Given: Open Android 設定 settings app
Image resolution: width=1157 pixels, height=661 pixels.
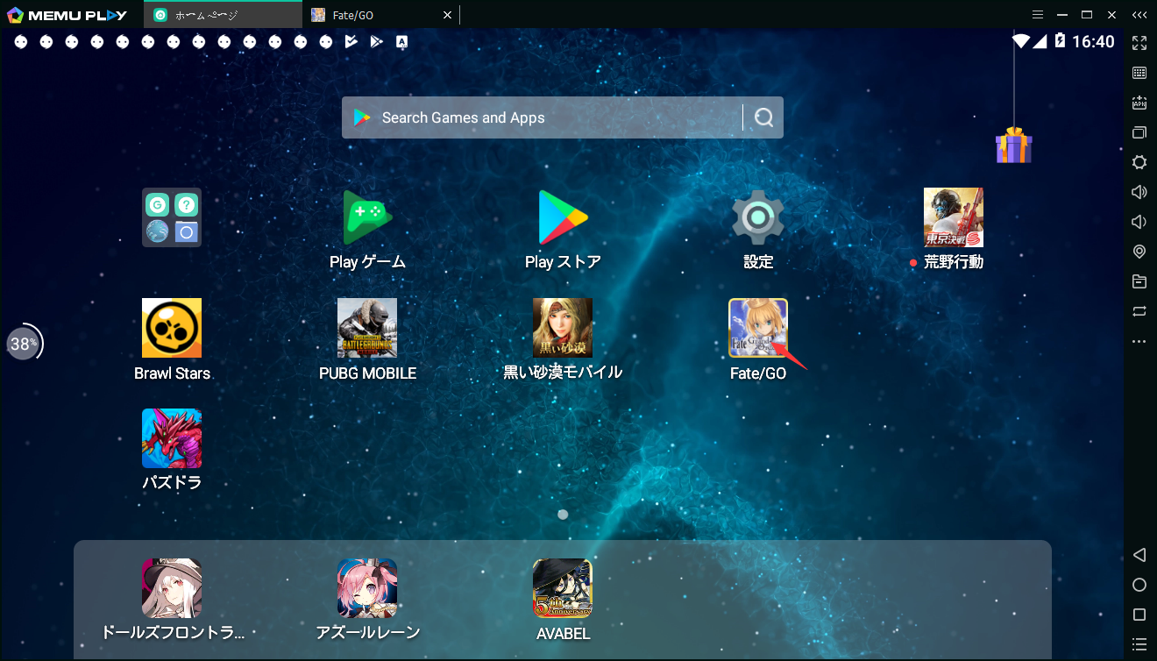Looking at the screenshot, I should (758, 217).
